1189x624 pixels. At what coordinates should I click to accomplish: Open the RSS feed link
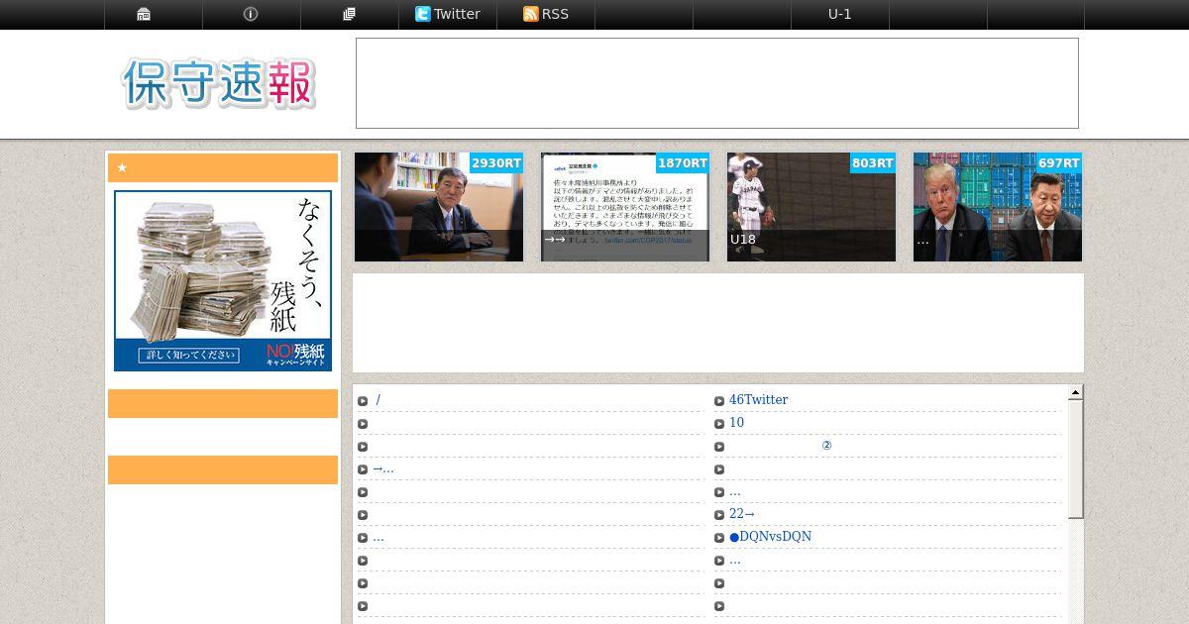(x=546, y=14)
